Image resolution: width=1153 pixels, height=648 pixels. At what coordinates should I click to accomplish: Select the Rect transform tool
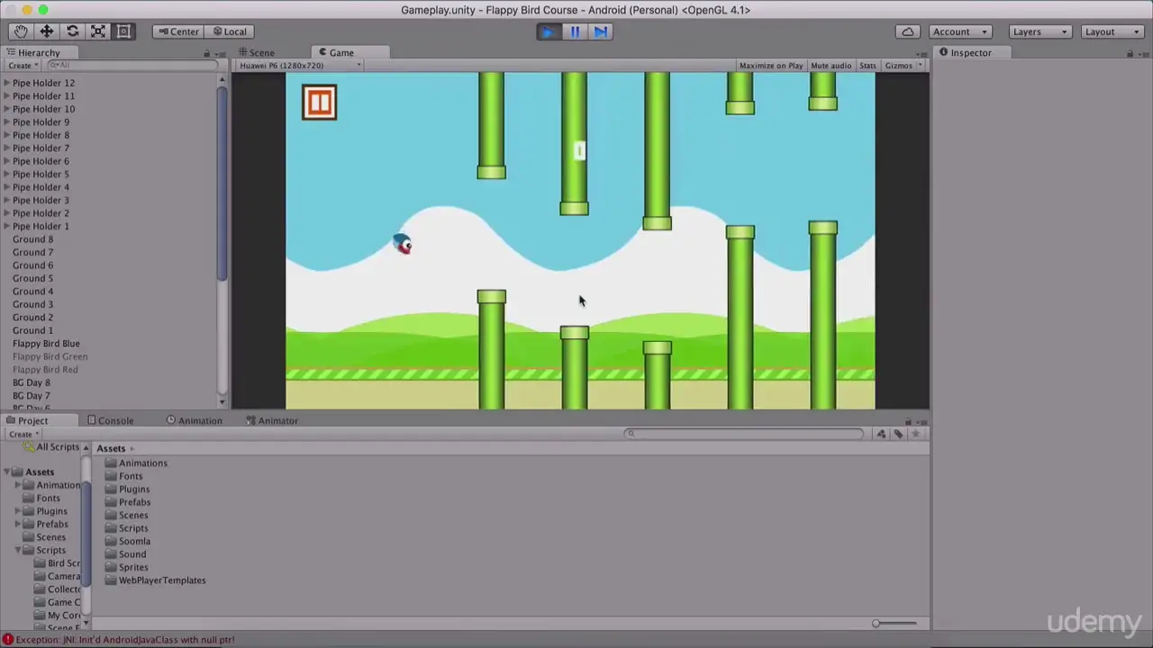point(124,31)
